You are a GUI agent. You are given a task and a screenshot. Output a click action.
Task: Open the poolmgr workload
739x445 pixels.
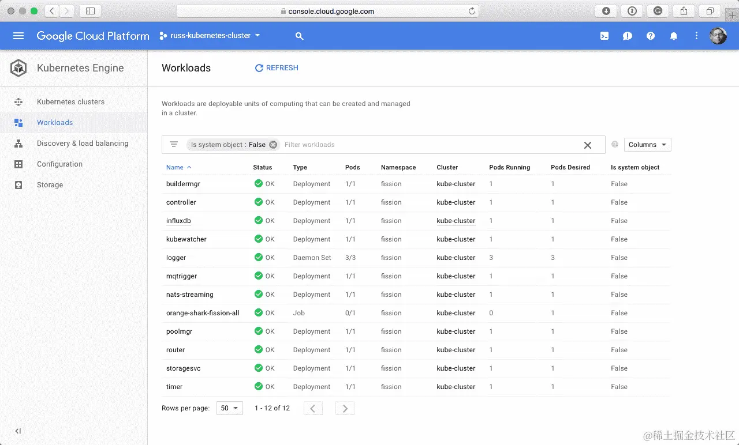point(180,331)
